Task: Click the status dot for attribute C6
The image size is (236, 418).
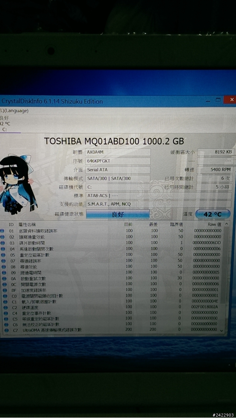Action: tap(6, 325)
